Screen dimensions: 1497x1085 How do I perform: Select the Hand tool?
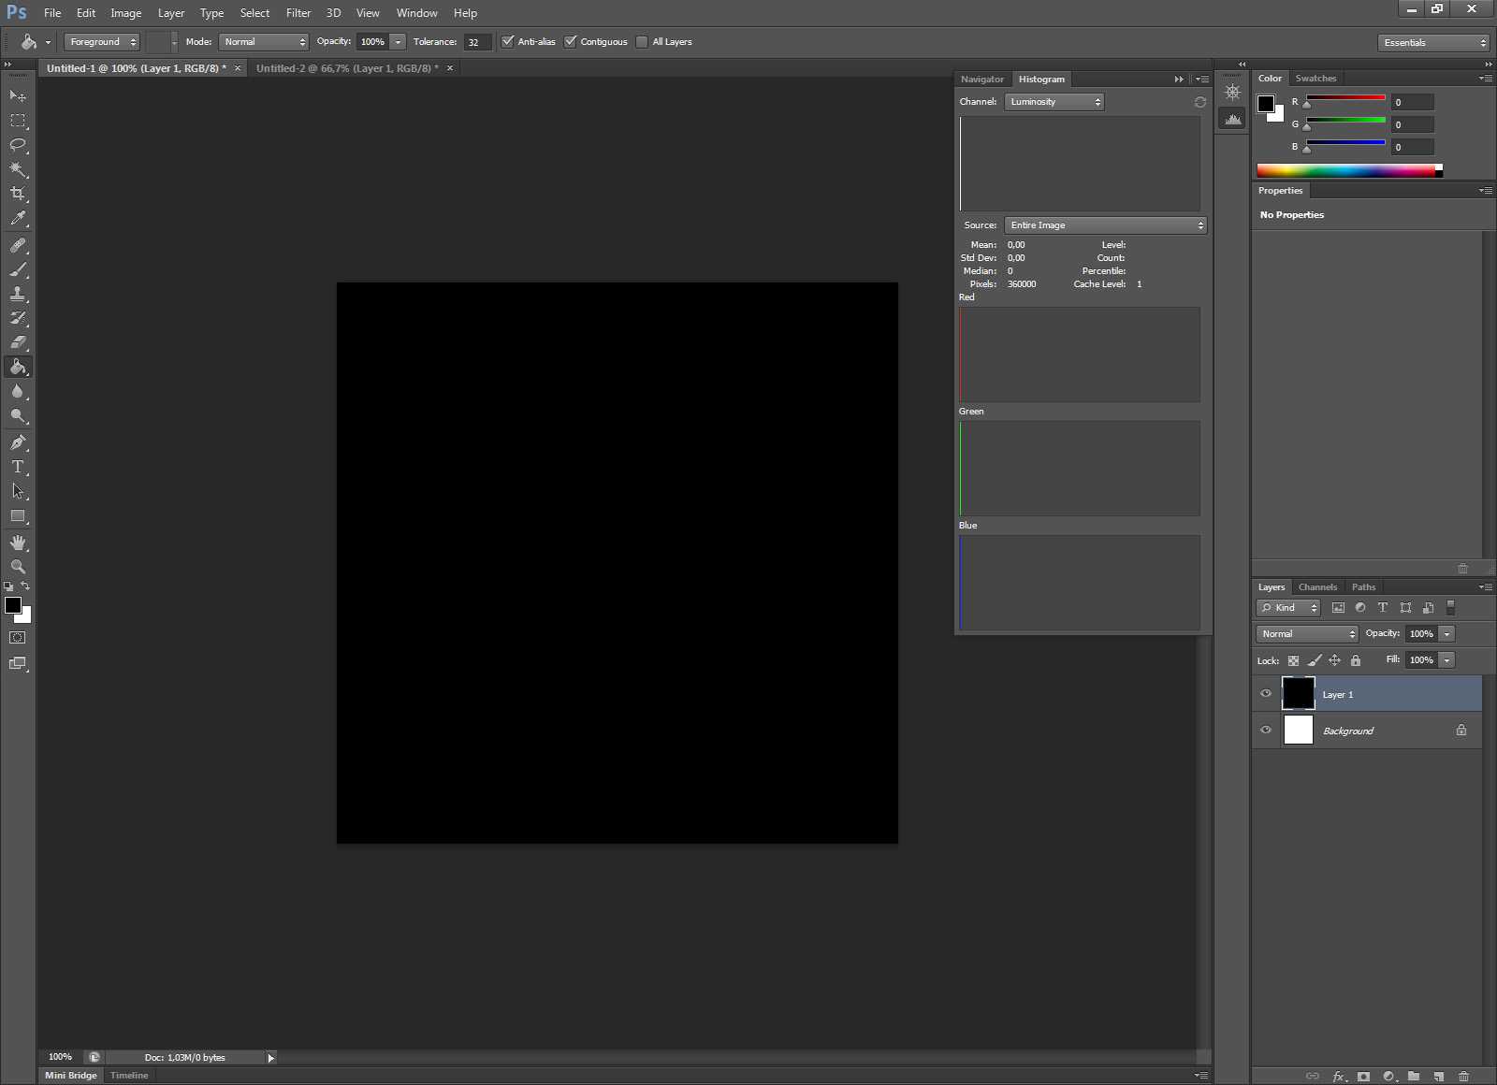point(18,542)
